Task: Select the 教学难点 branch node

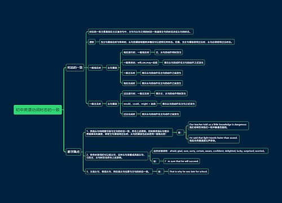Action: (73, 152)
